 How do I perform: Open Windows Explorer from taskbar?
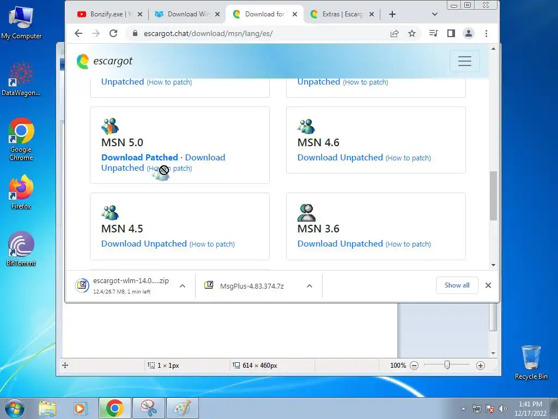click(x=48, y=409)
